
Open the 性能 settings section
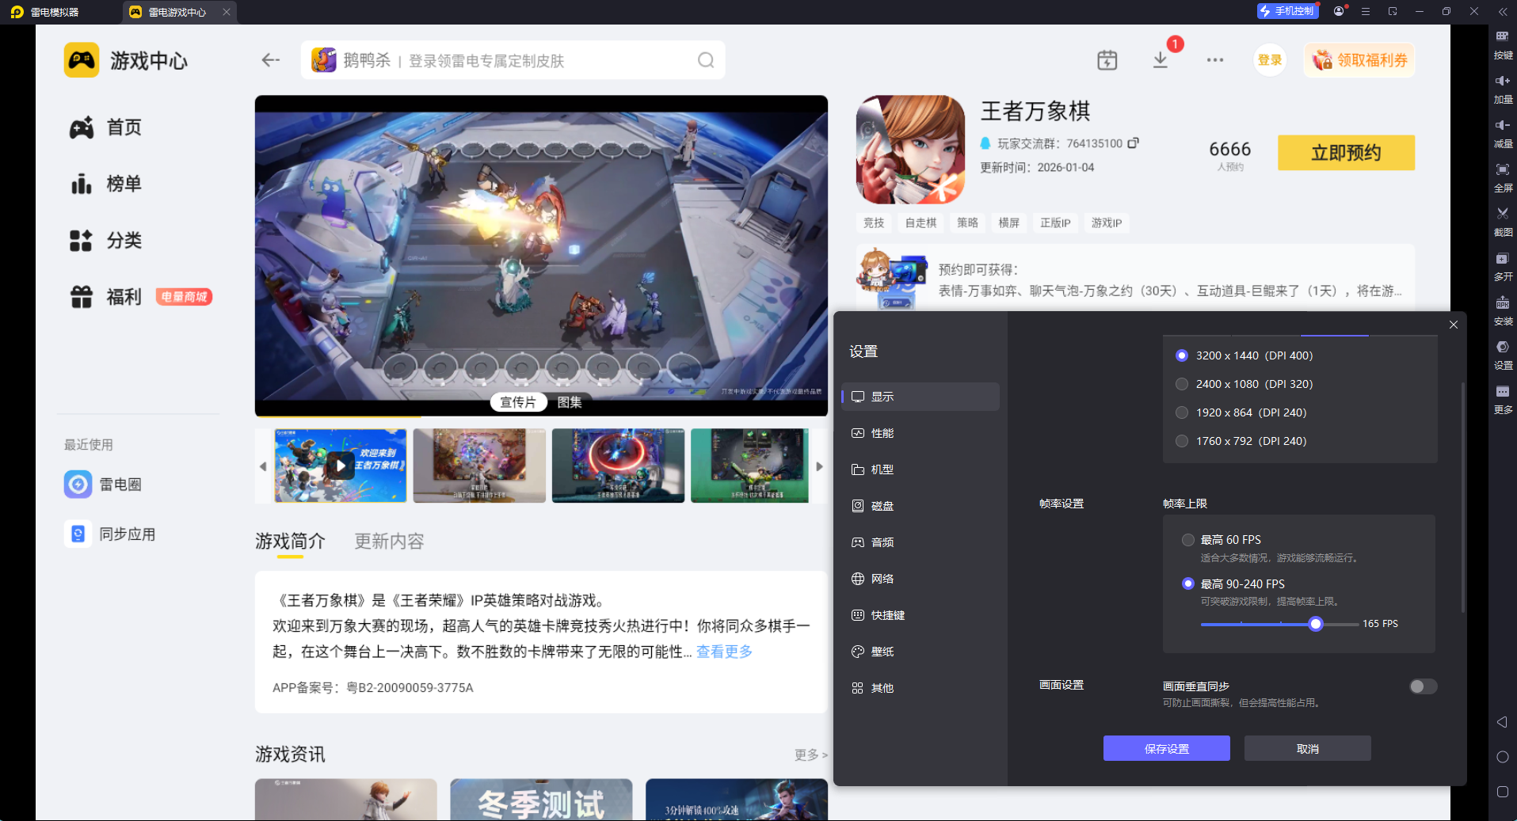click(x=920, y=433)
